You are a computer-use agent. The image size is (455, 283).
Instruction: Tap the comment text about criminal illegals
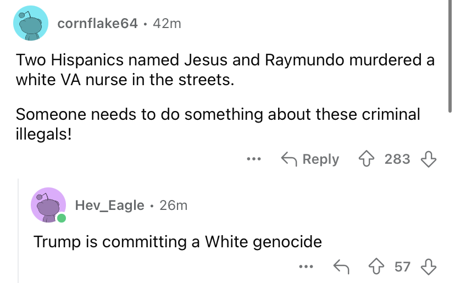(218, 124)
